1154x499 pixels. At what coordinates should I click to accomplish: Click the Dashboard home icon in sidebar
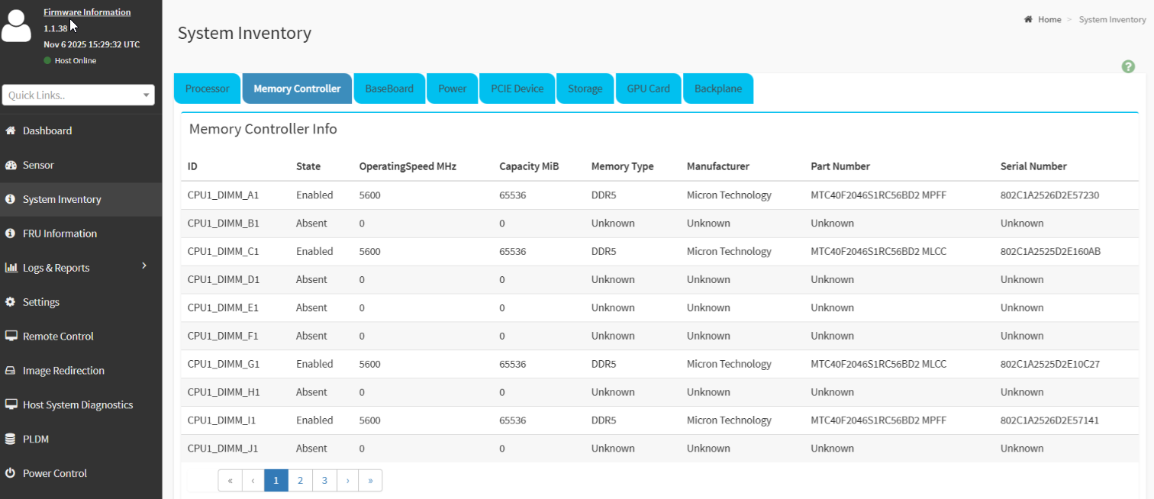pyautogui.click(x=11, y=131)
